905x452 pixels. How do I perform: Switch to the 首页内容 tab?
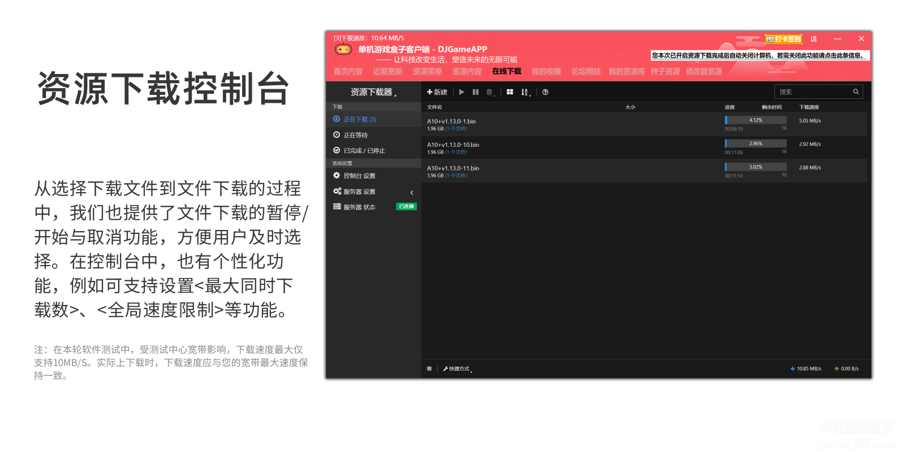[x=348, y=71]
